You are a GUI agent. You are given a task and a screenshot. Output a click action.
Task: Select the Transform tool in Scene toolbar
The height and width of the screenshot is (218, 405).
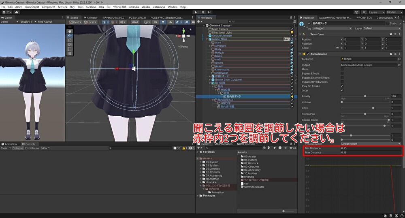70,53
